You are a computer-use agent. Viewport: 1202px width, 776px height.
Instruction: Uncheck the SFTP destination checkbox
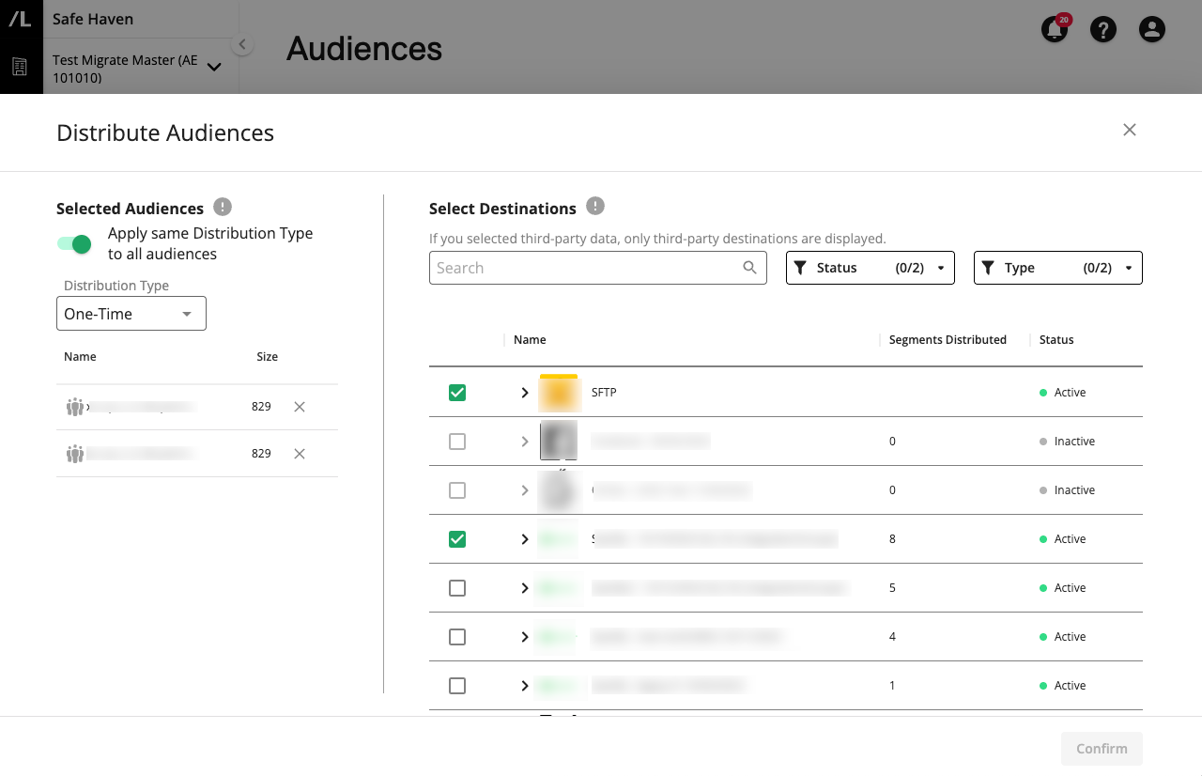(x=457, y=393)
